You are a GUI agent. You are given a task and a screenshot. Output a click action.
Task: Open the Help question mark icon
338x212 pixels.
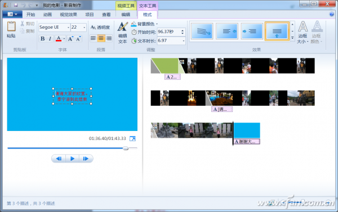[332, 15]
